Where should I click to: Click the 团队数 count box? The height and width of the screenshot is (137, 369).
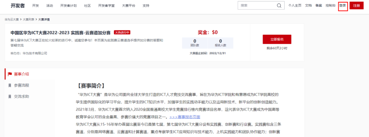coord(195,43)
